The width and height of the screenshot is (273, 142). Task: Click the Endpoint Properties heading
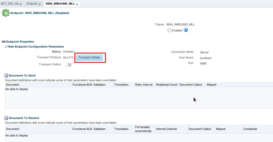pos(20,42)
